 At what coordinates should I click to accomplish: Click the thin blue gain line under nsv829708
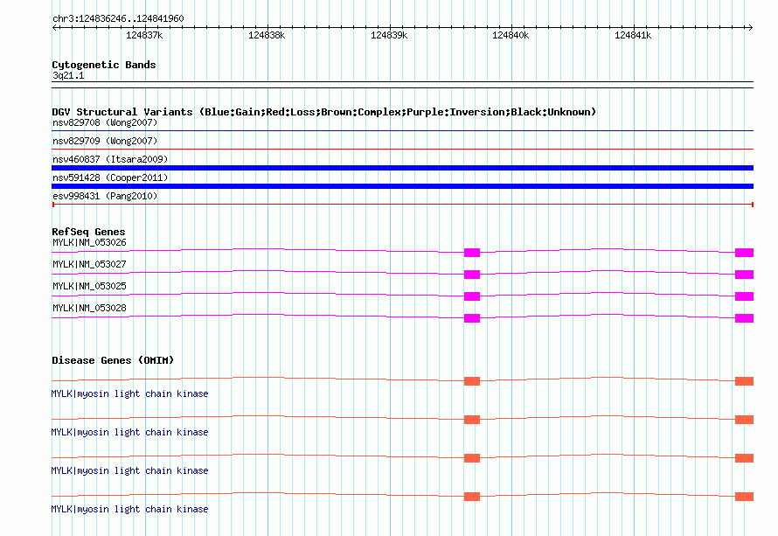tap(402, 131)
